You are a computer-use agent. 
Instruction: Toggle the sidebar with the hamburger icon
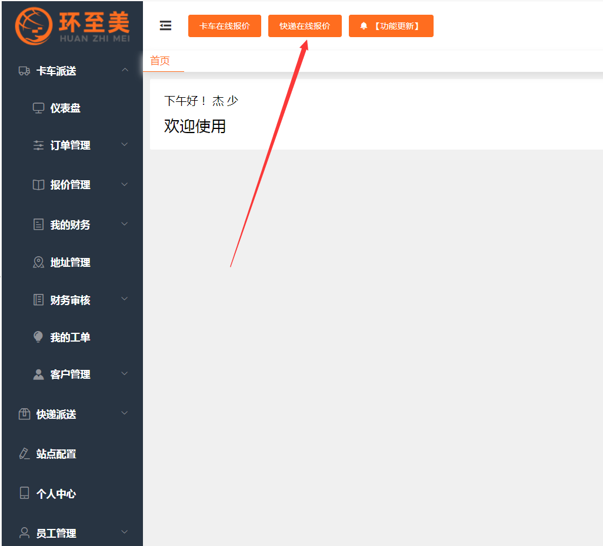165,25
